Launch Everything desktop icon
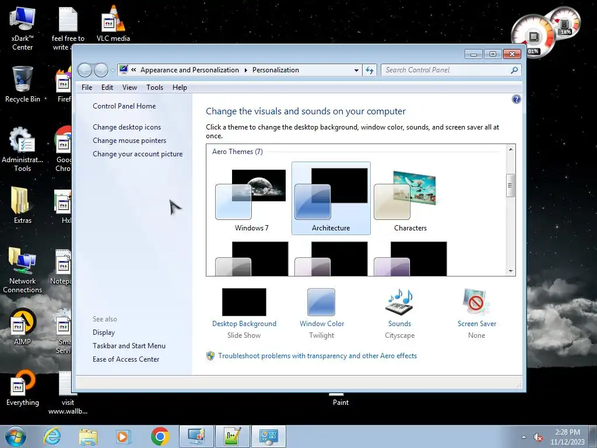The image size is (597, 448). click(x=23, y=387)
